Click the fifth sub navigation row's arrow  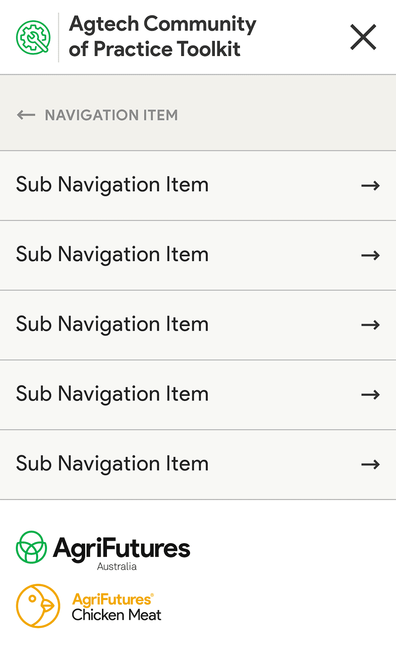[x=370, y=465]
